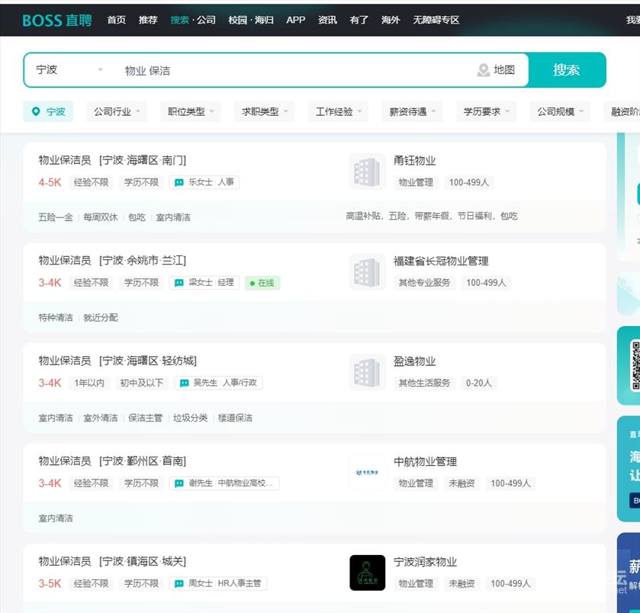The width and height of the screenshot is (640, 613).
Task: Click the 3-5K salary text
Action: point(50,583)
